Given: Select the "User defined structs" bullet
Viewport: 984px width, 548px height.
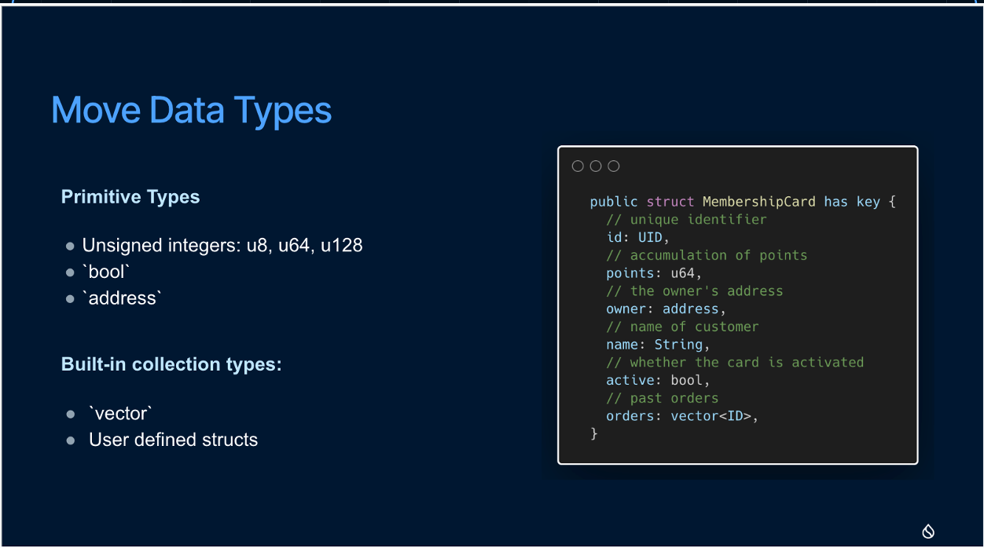Looking at the screenshot, I should (x=173, y=440).
